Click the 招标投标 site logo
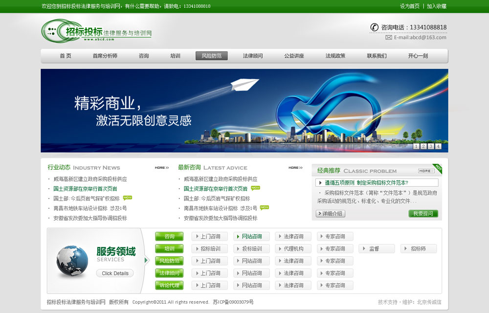The height and width of the screenshot is (313, 489). [73, 32]
